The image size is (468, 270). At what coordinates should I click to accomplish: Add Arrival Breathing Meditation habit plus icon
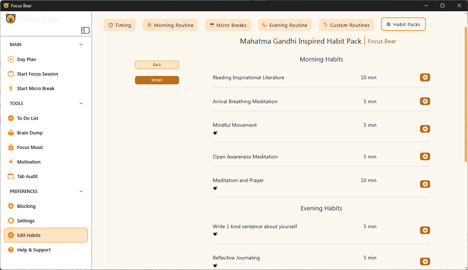425,101
